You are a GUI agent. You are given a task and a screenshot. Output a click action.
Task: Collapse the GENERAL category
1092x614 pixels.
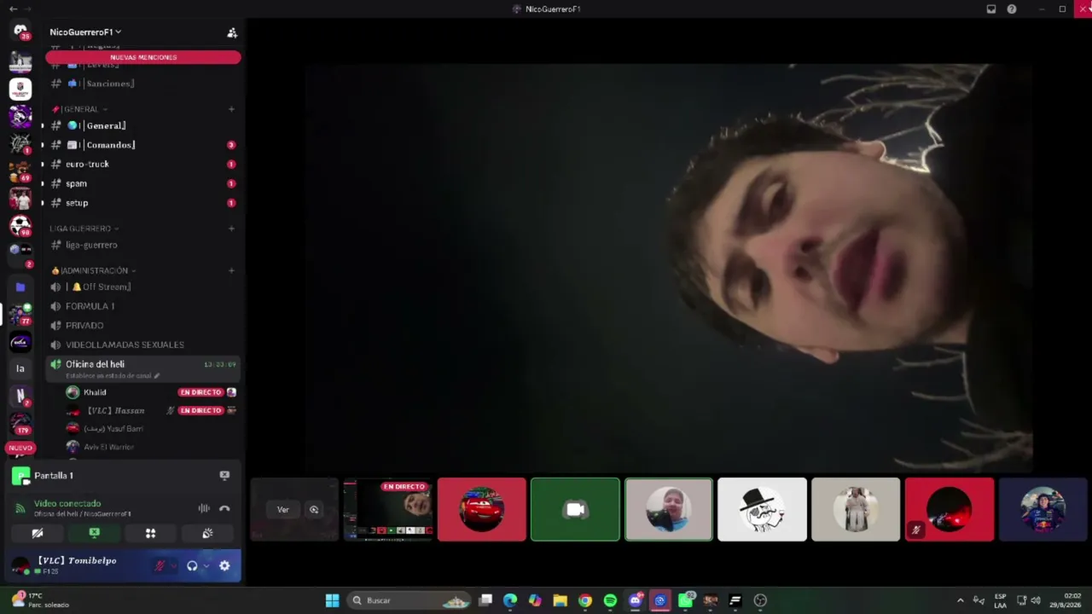(x=79, y=109)
